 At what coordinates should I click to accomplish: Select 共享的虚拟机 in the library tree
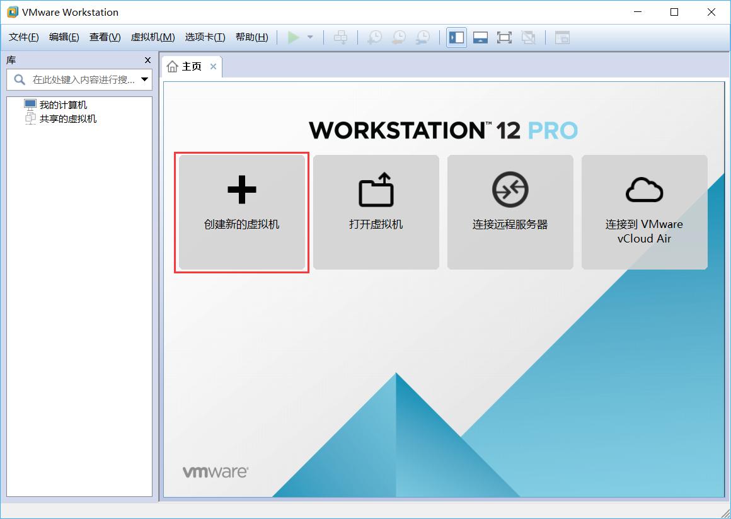60,118
